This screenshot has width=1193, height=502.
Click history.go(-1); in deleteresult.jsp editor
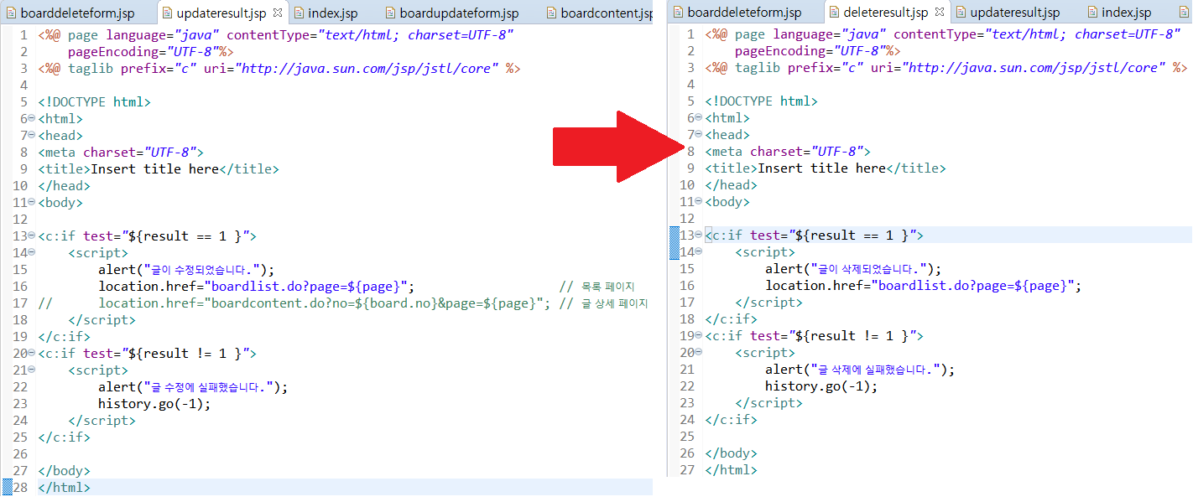click(x=821, y=386)
